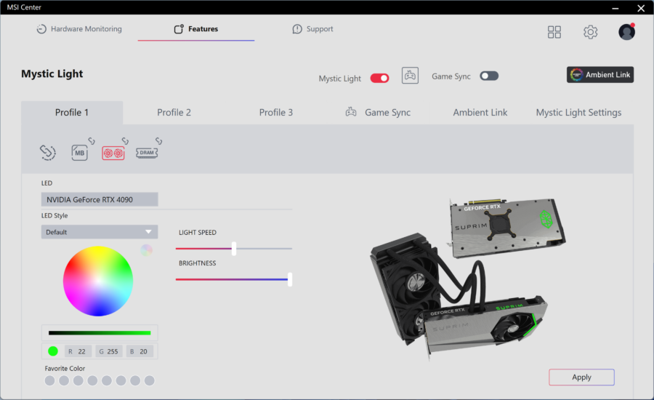Close the MSI Center window
This screenshot has height=400, width=654.
[x=641, y=8]
